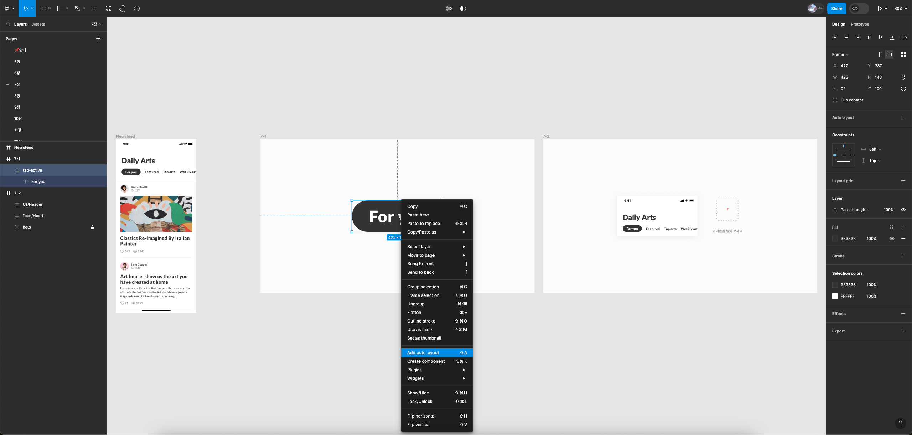Enable the Clip content checkbox
912x435 pixels.
(835, 100)
